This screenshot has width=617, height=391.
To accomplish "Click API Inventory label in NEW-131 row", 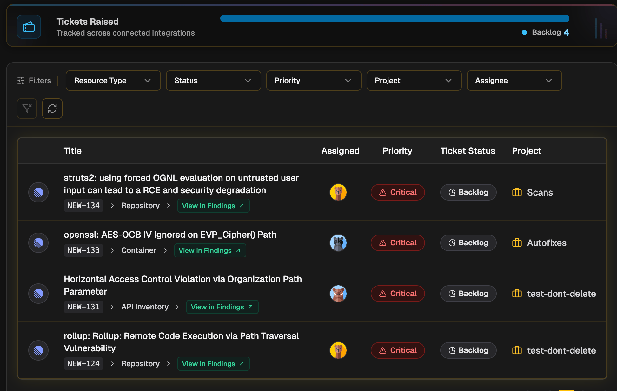I will click(x=145, y=307).
